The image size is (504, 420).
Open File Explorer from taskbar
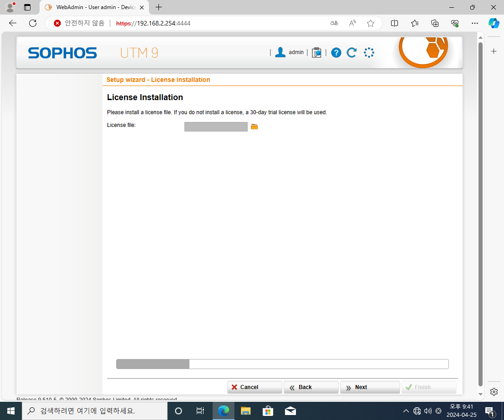click(245, 411)
